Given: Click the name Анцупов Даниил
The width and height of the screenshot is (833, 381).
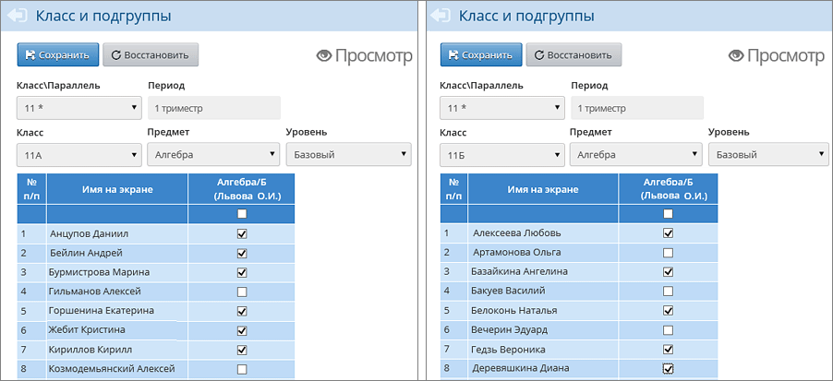Looking at the screenshot, I should click(89, 234).
